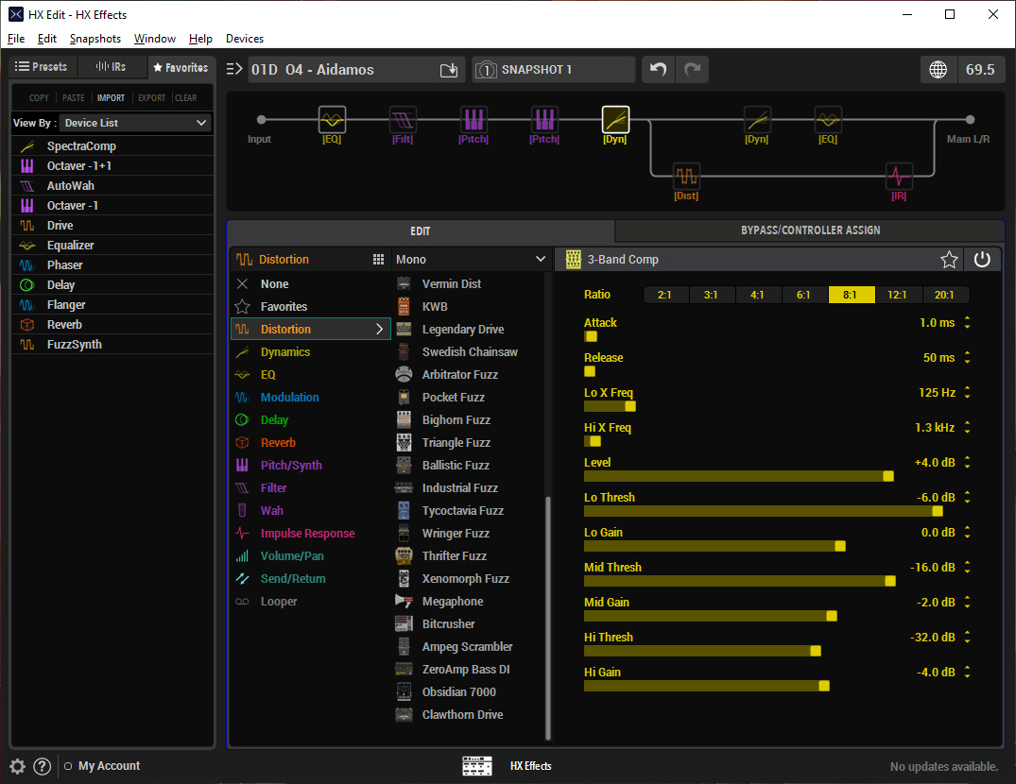
Task: Expand the Distortion category chevron
Action: pyautogui.click(x=380, y=329)
